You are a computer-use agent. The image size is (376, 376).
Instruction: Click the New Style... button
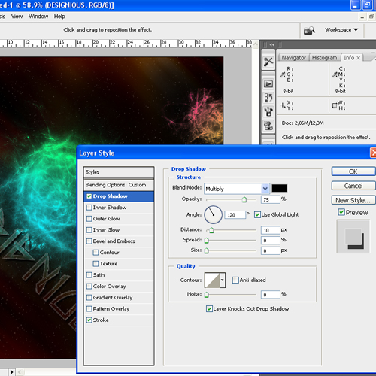click(353, 200)
